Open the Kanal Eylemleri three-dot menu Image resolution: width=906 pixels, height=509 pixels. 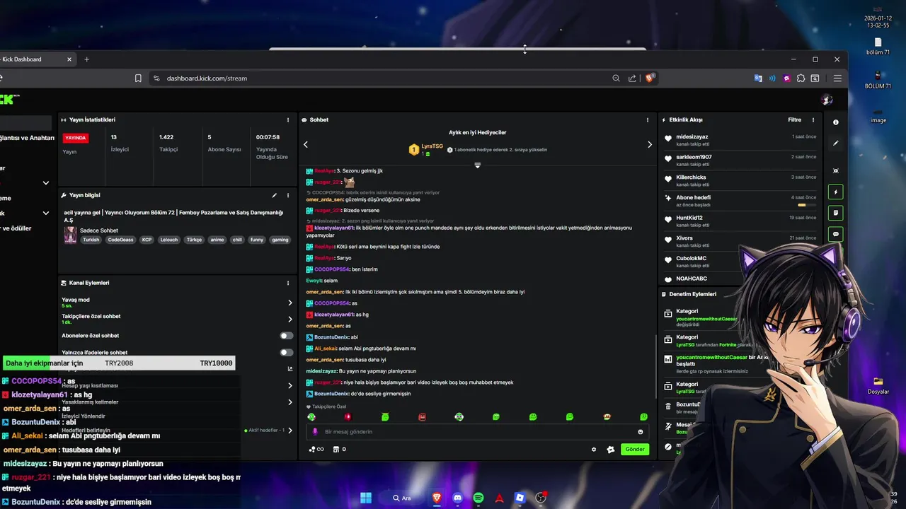coord(288,283)
